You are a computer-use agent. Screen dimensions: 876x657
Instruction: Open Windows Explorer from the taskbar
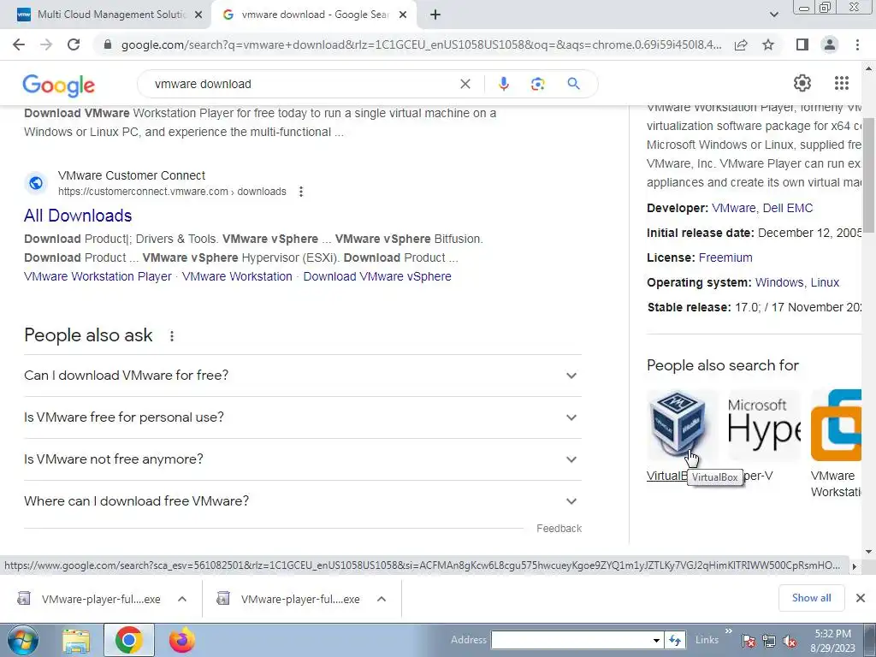point(76,640)
